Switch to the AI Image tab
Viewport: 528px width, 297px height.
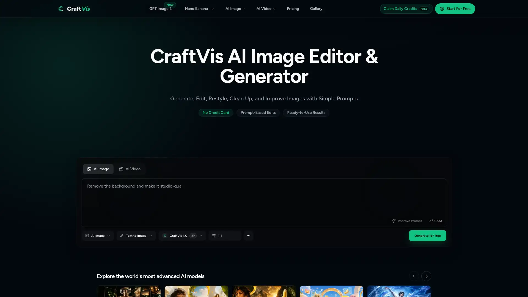[x=98, y=169]
